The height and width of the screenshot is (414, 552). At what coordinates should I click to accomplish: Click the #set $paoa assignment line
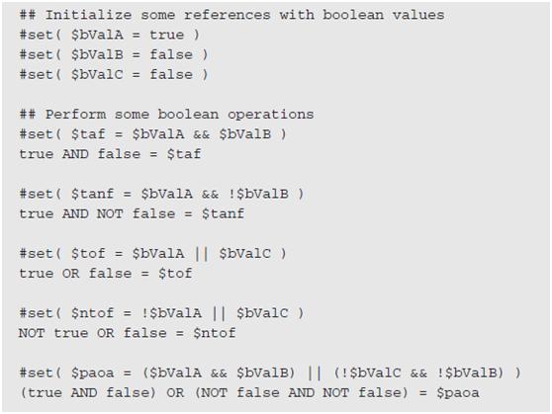[270, 373]
